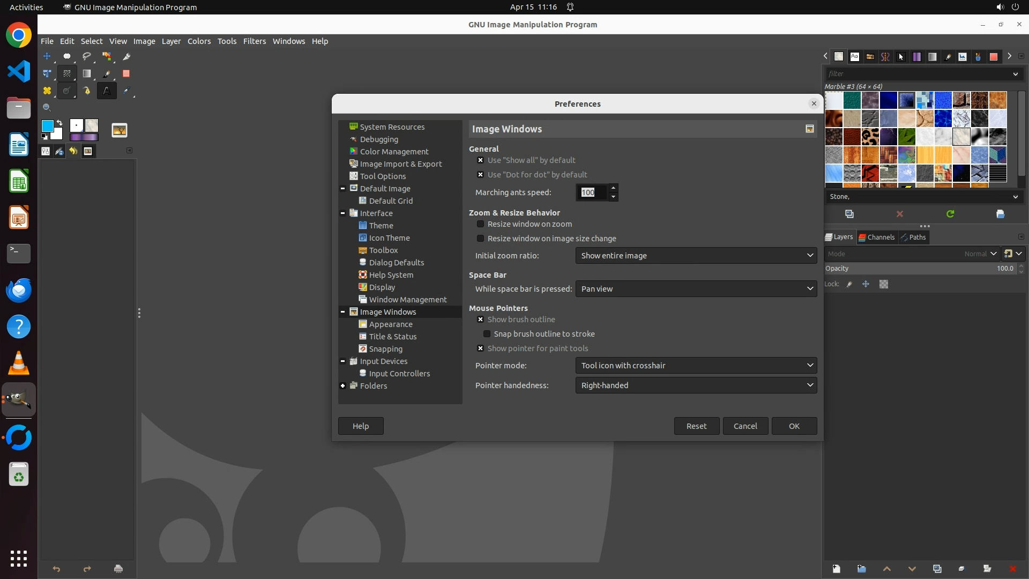Viewport: 1029px width, 579px height.
Task: Open Initial zoom ratio dropdown
Action: tap(696, 256)
